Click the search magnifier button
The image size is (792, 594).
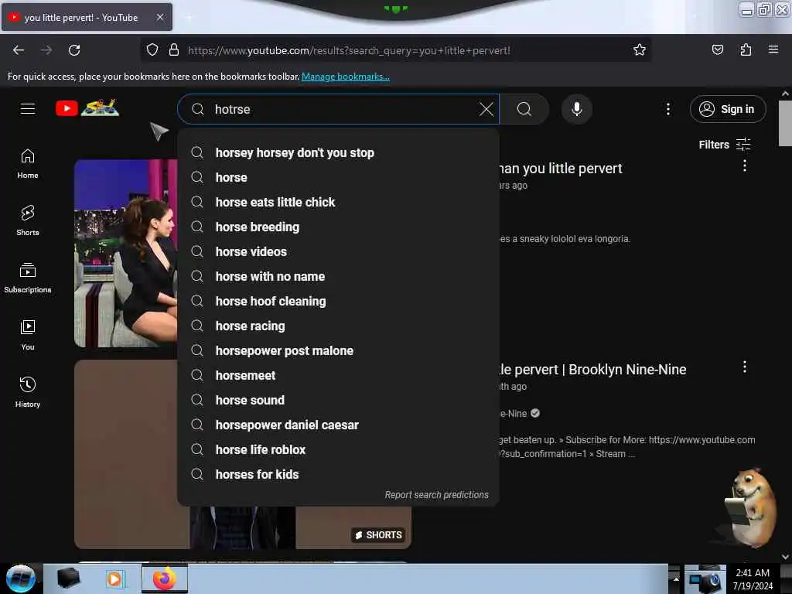[524, 109]
